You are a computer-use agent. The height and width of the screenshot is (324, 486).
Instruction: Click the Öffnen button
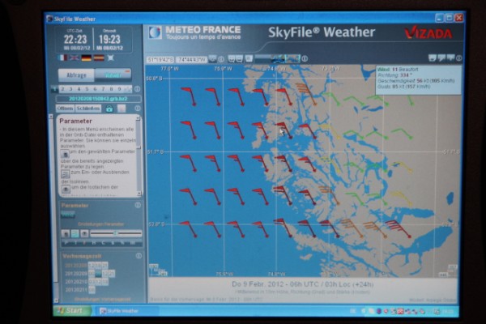pyautogui.click(x=65, y=109)
